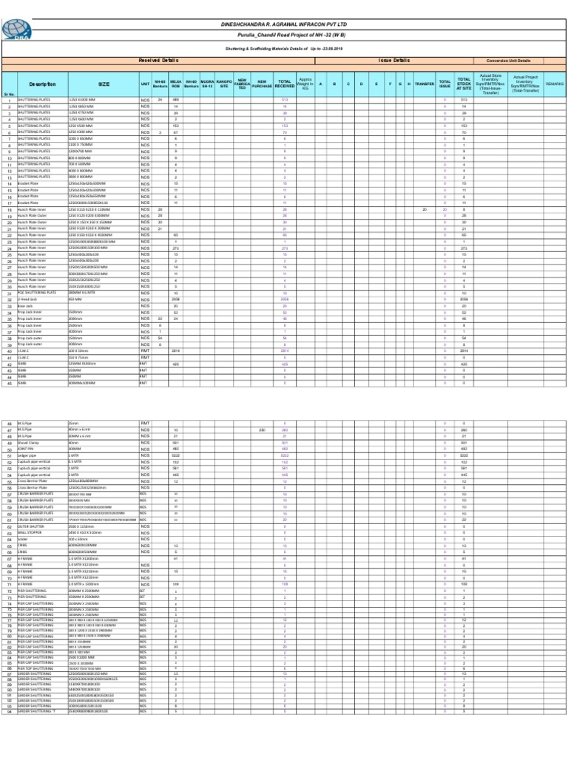Click the 'Ledger pipe' description in row 51
This screenshot has width=568, height=757.
pyautogui.click(x=42, y=455)
